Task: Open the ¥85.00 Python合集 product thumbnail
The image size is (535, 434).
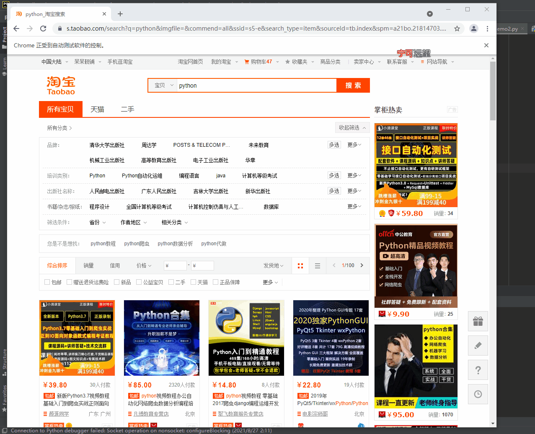Action: tap(162, 338)
